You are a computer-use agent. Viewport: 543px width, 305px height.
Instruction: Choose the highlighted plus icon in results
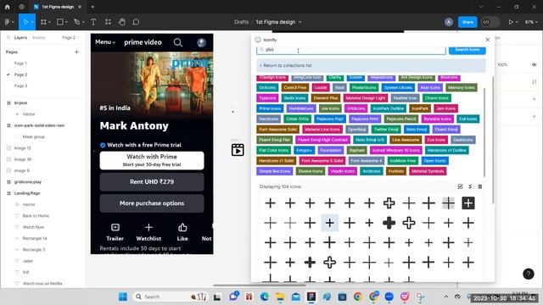click(330, 223)
